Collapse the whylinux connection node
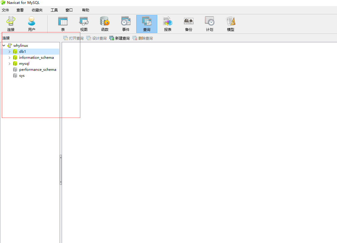The width and height of the screenshot is (337, 243). (4, 45)
